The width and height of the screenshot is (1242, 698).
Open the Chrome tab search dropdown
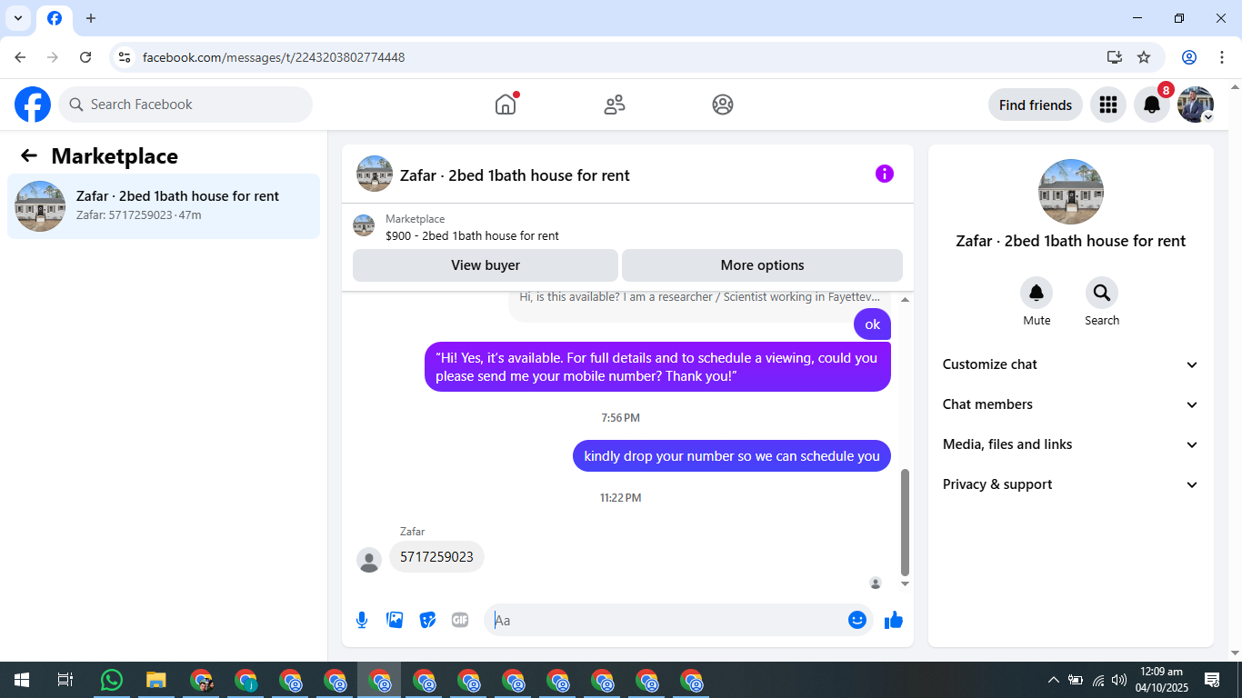[x=17, y=18]
